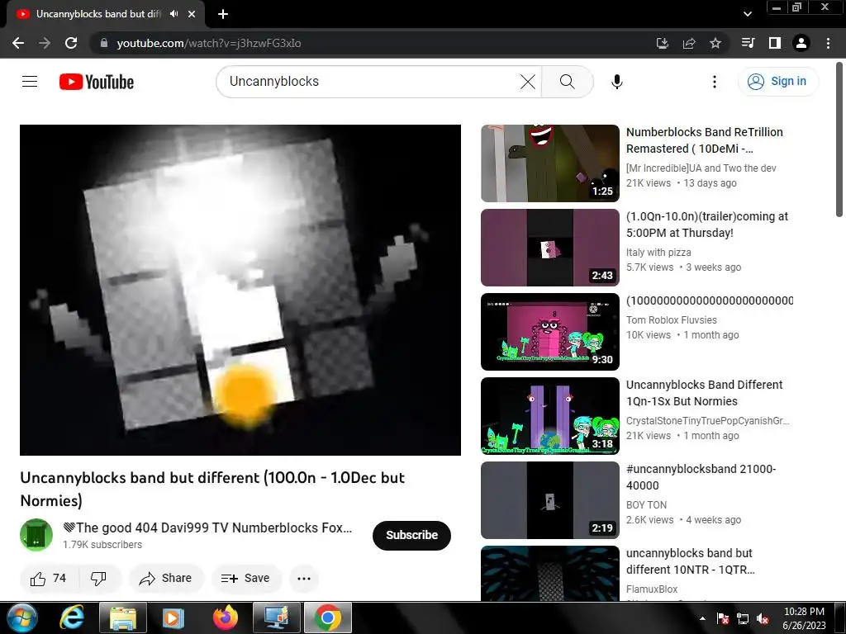Open the 9:30 Tom Roblox Fluvsies thumbnail
Screen dimensions: 846x634
point(549,332)
